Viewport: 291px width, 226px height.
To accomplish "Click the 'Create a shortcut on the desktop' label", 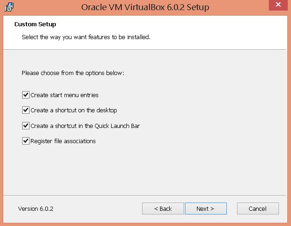I will 74,110.
